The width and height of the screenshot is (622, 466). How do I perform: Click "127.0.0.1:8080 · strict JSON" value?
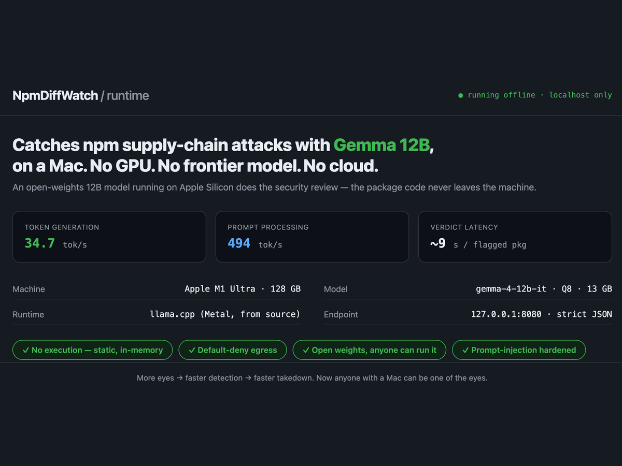click(542, 314)
